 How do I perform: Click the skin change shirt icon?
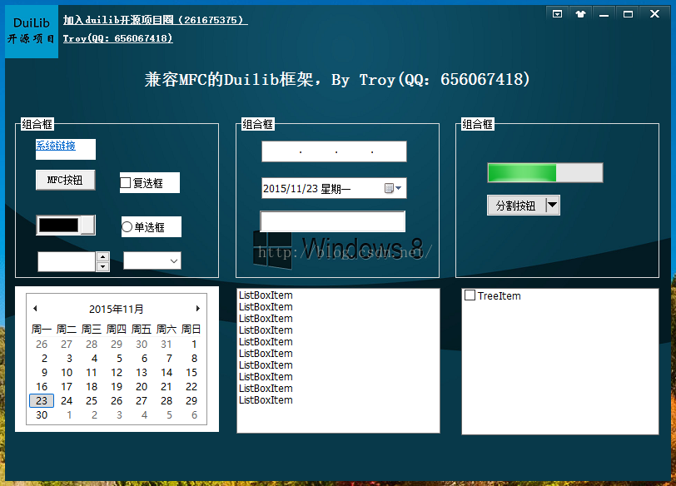[580, 13]
